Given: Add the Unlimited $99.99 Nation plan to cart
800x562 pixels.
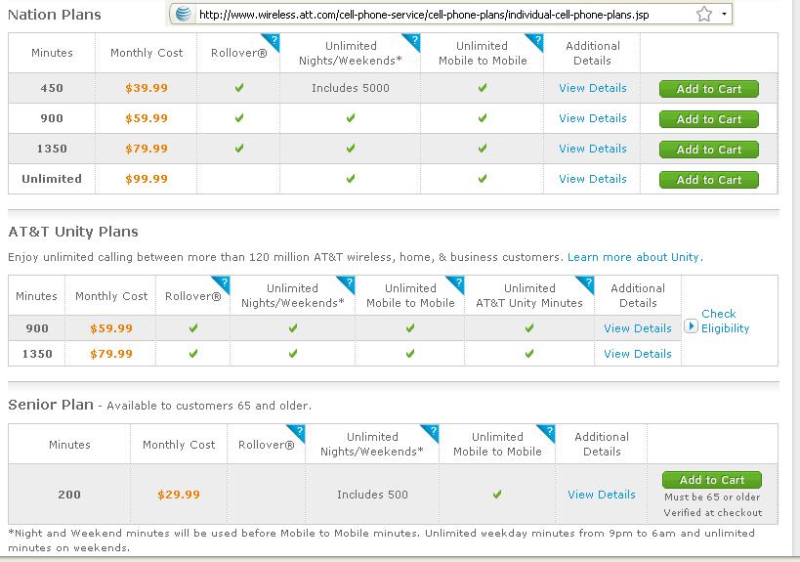Looking at the screenshot, I should 709,180.
